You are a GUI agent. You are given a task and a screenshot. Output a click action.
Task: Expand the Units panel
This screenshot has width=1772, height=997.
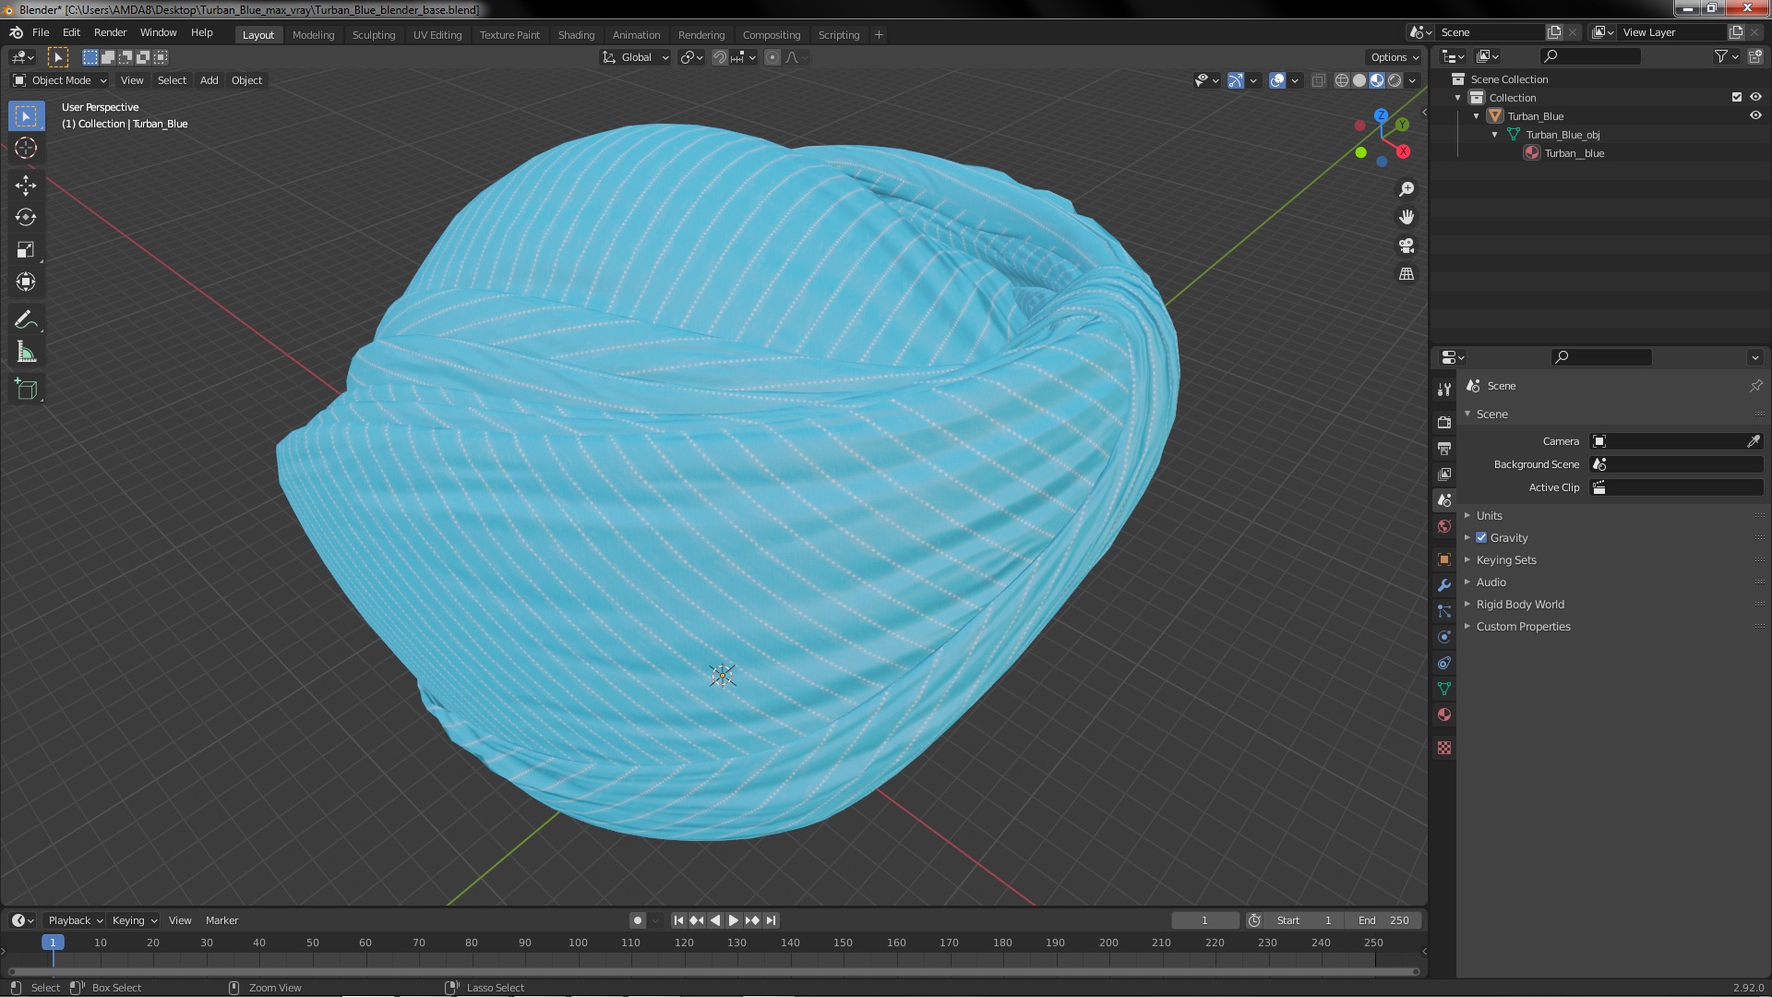point(1489,515)
